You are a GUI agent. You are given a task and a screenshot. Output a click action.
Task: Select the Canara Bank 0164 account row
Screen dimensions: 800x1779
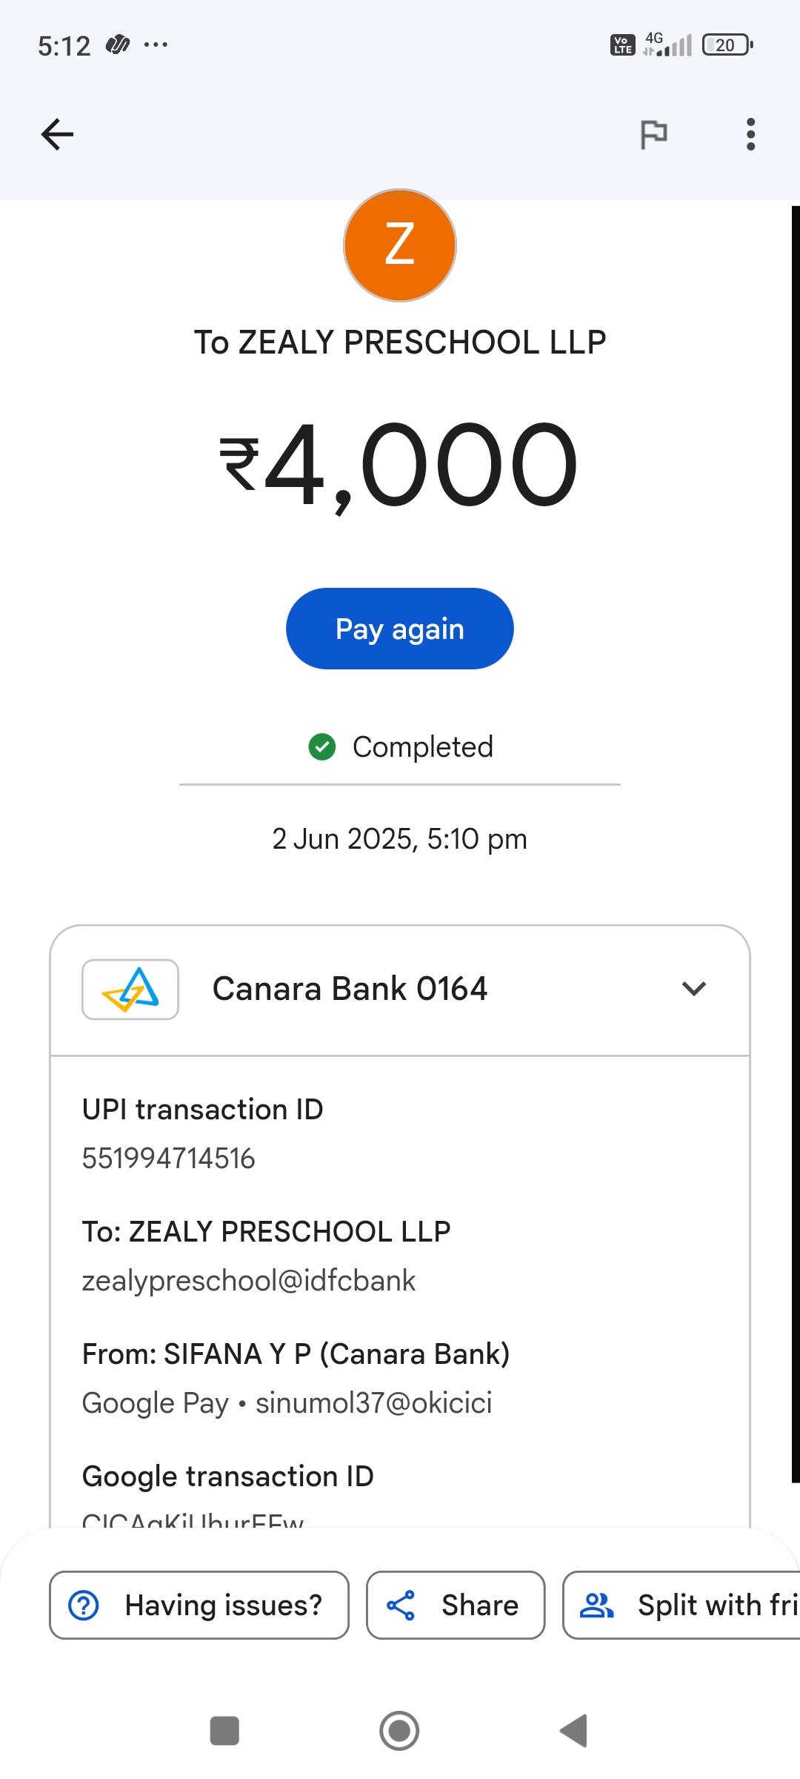point(350,989)
